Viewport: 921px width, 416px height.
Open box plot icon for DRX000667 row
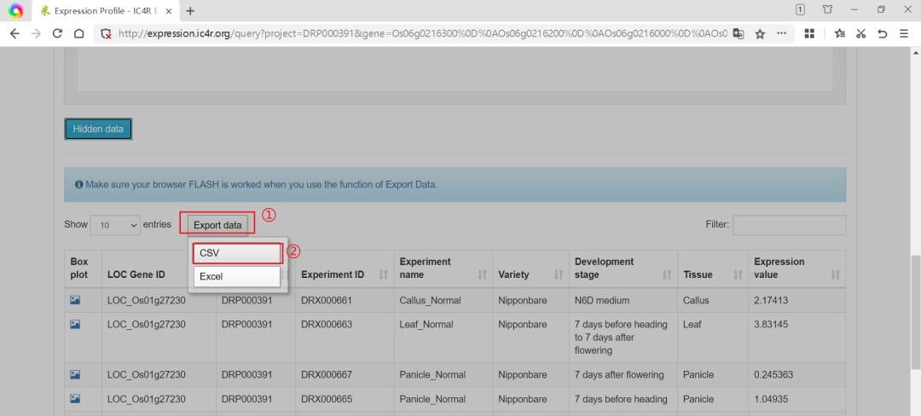(75, 374)
